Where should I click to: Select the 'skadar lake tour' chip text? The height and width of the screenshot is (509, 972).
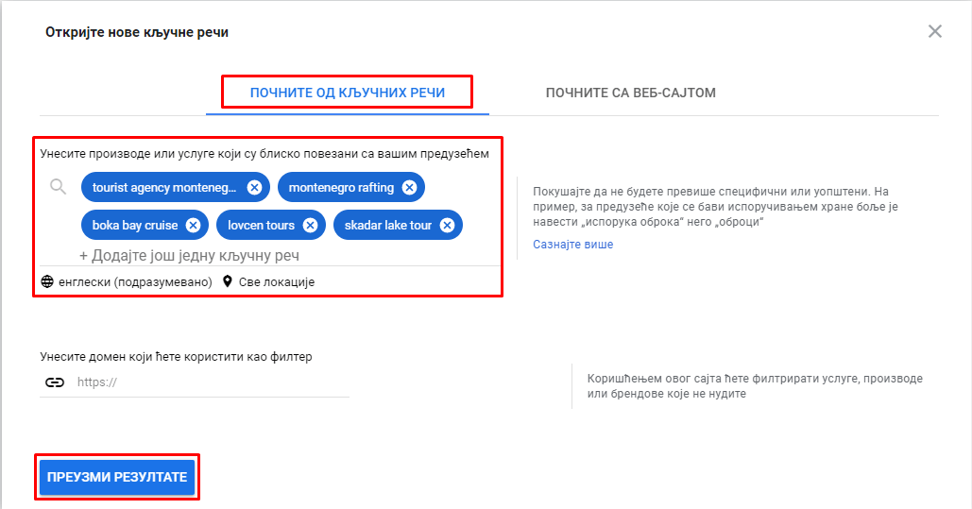pyautogui.click(x=388, y=225)
